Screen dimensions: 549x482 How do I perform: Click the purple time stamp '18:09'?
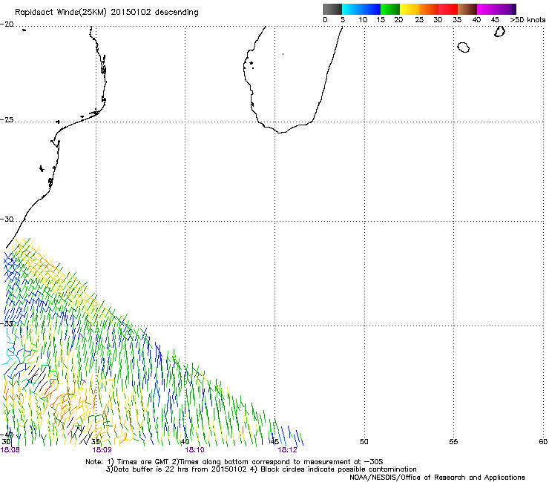(102, 450)
